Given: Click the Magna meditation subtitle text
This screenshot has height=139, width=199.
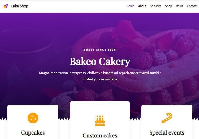Looking at the screenshot, I should pos(100,76).
